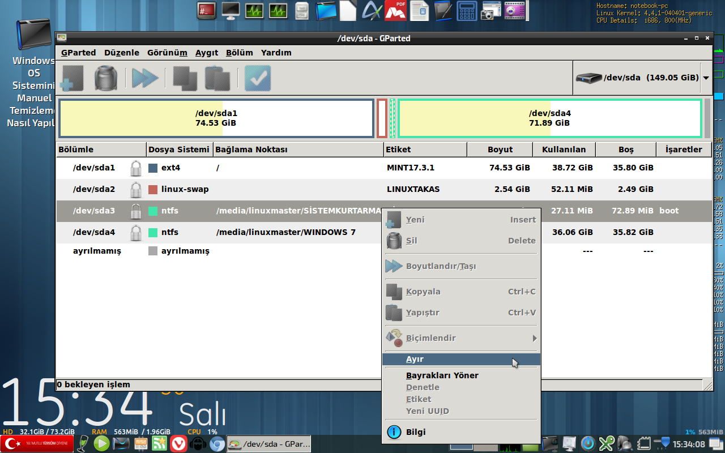
Task: Click the lock icon on the /dev/sda1 row
Action: [x=136, y=168]
